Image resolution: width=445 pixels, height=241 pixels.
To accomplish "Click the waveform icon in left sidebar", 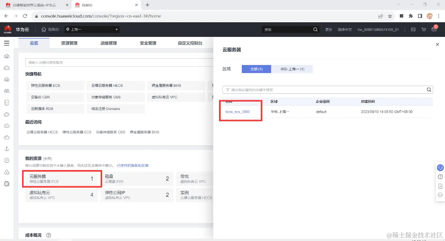I will [6, 91].
